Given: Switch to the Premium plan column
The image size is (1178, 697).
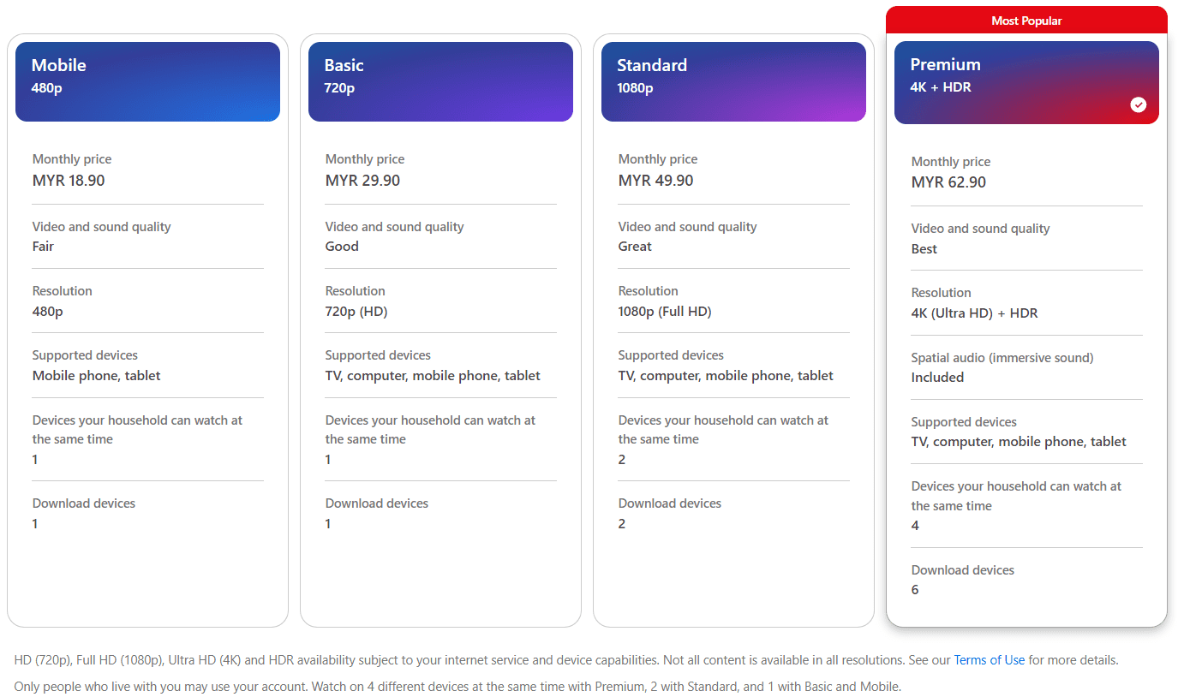Looking at the screenshot, I should [1026, 343].
